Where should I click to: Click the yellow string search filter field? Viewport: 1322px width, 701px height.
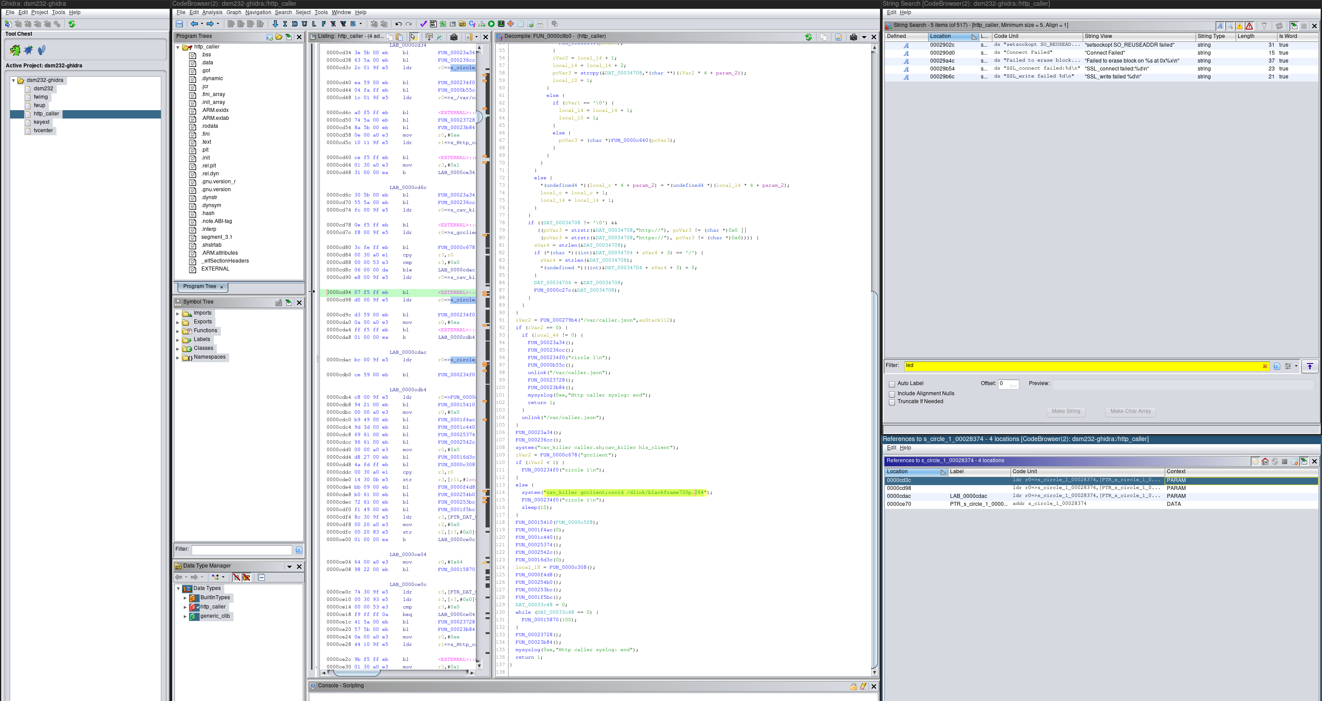point(1078,366)
